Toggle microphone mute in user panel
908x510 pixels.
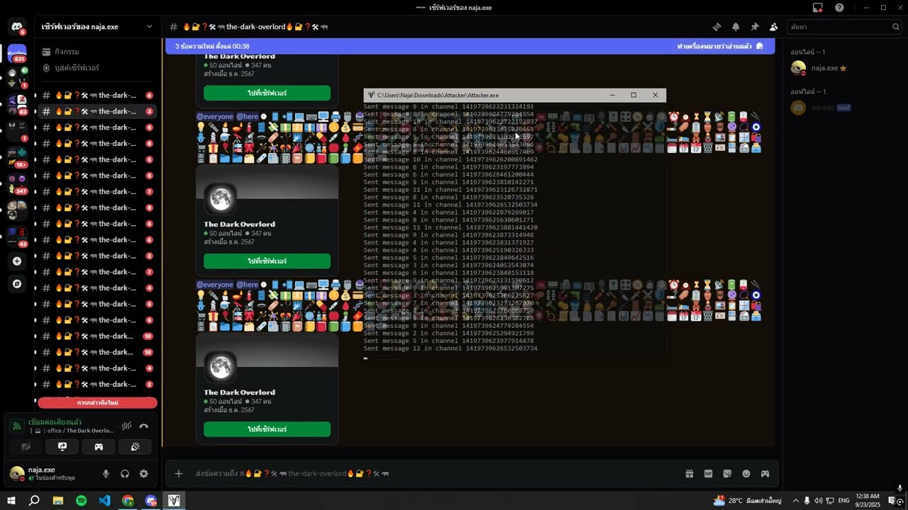click(x=106, y=474)
